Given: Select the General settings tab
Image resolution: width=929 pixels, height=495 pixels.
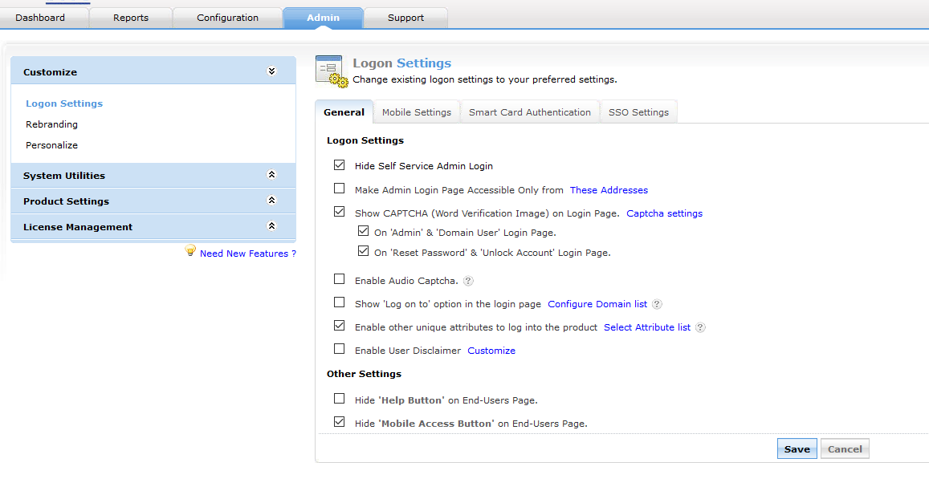Looking at the screenshot, I should click(344, 112).
